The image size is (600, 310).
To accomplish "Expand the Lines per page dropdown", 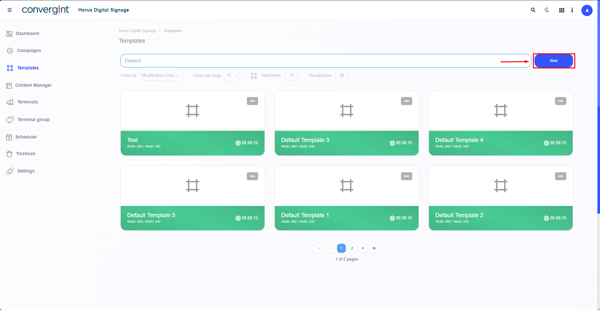I will pyautogui.click(x=231, y=75).
